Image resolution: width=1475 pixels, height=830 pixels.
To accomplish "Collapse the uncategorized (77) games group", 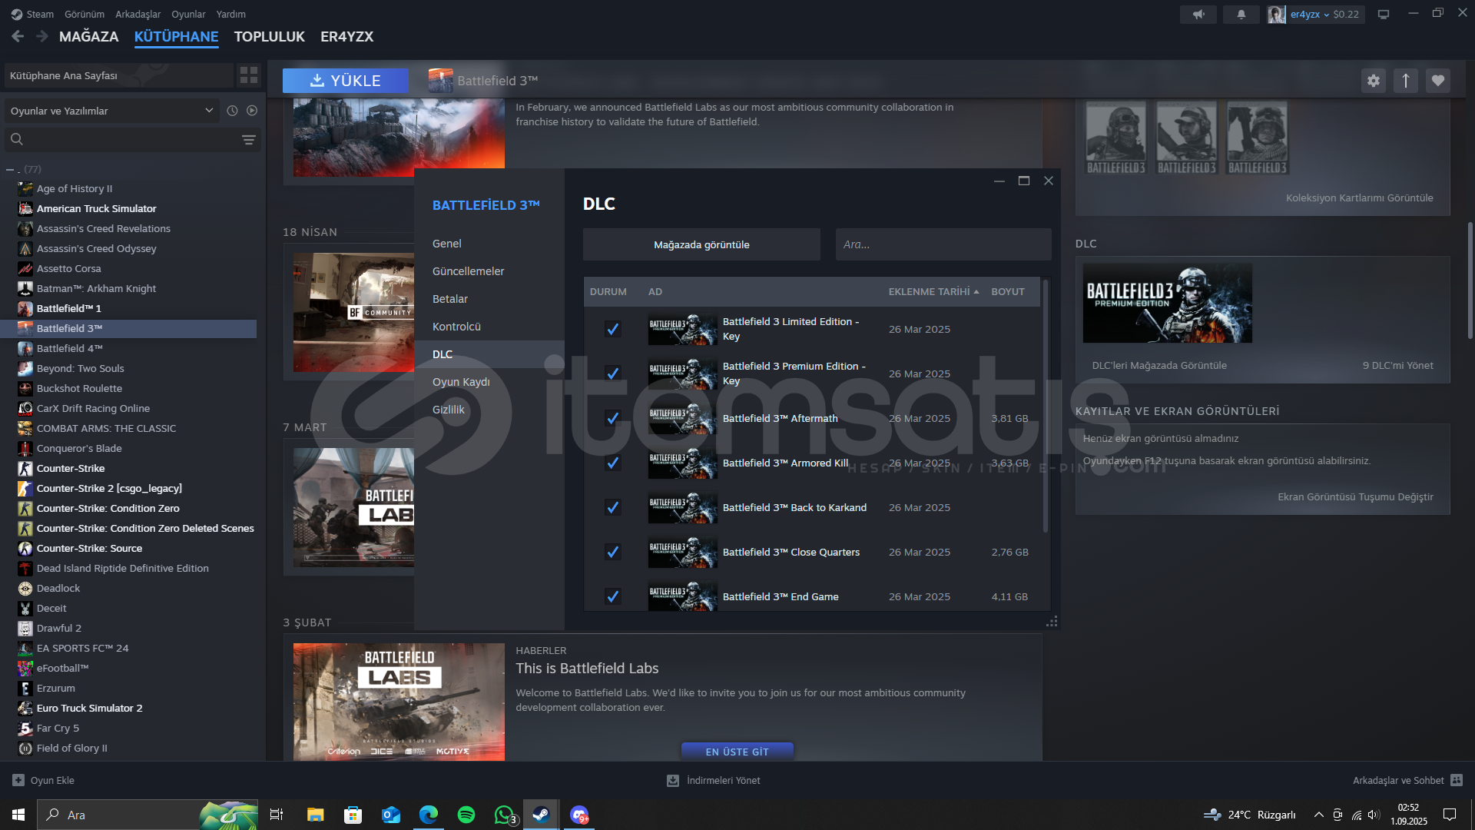I will point(10,169).
